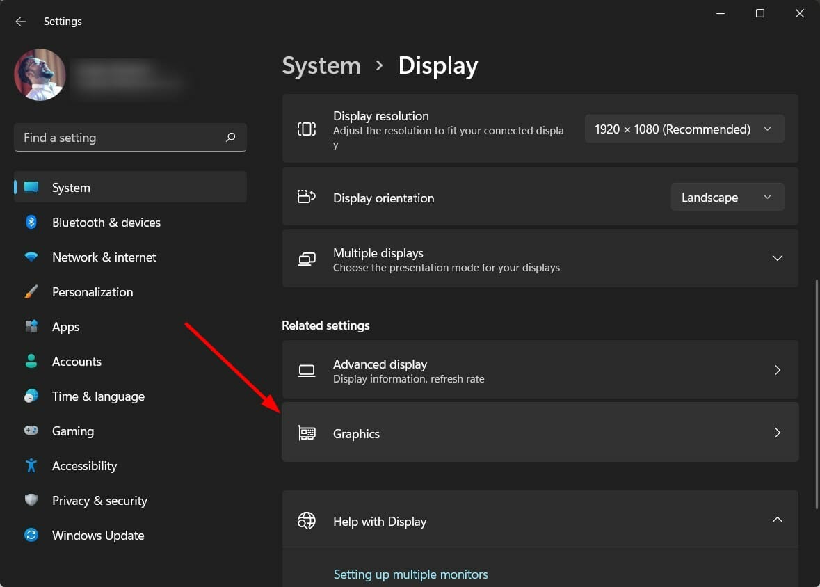The width and height of the screenshot is (820, 587).
Task: Collapse the Help with Display section
Action: (777, 520)
